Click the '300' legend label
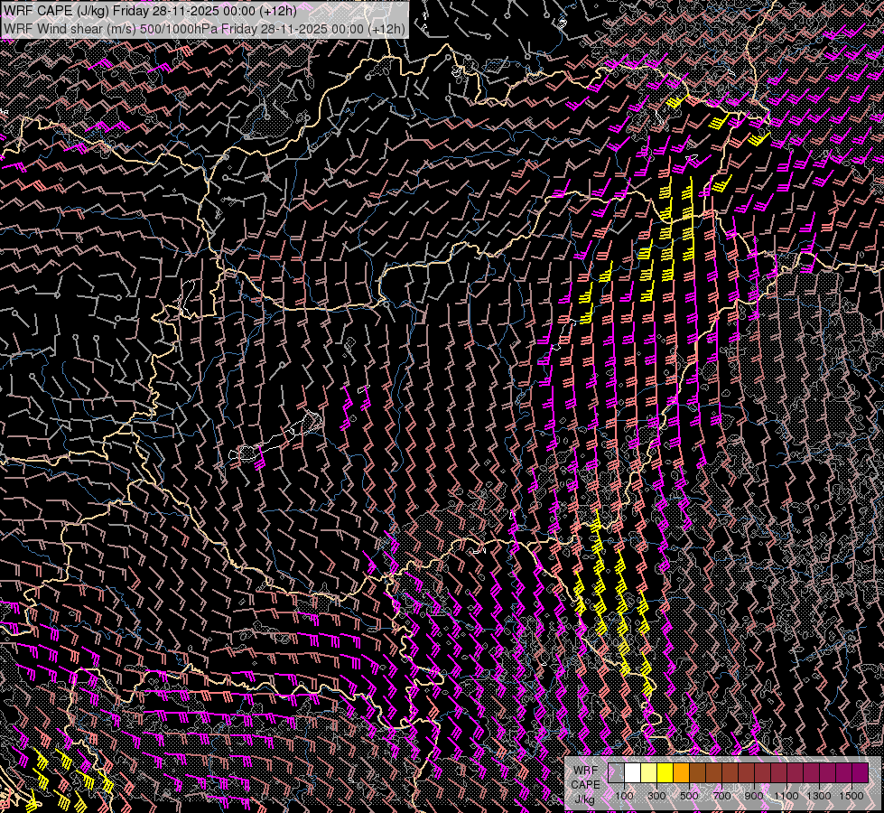Viewport: 884px width, 813px height. 656,796
